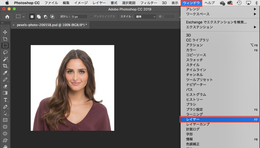Choose the Eyedropper tool
260x148 pixels.
5,73
